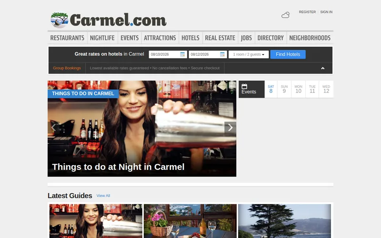381x238 pixels.
Task: Click the check-in date field 08/10/2026
Action: click(168, 54)
